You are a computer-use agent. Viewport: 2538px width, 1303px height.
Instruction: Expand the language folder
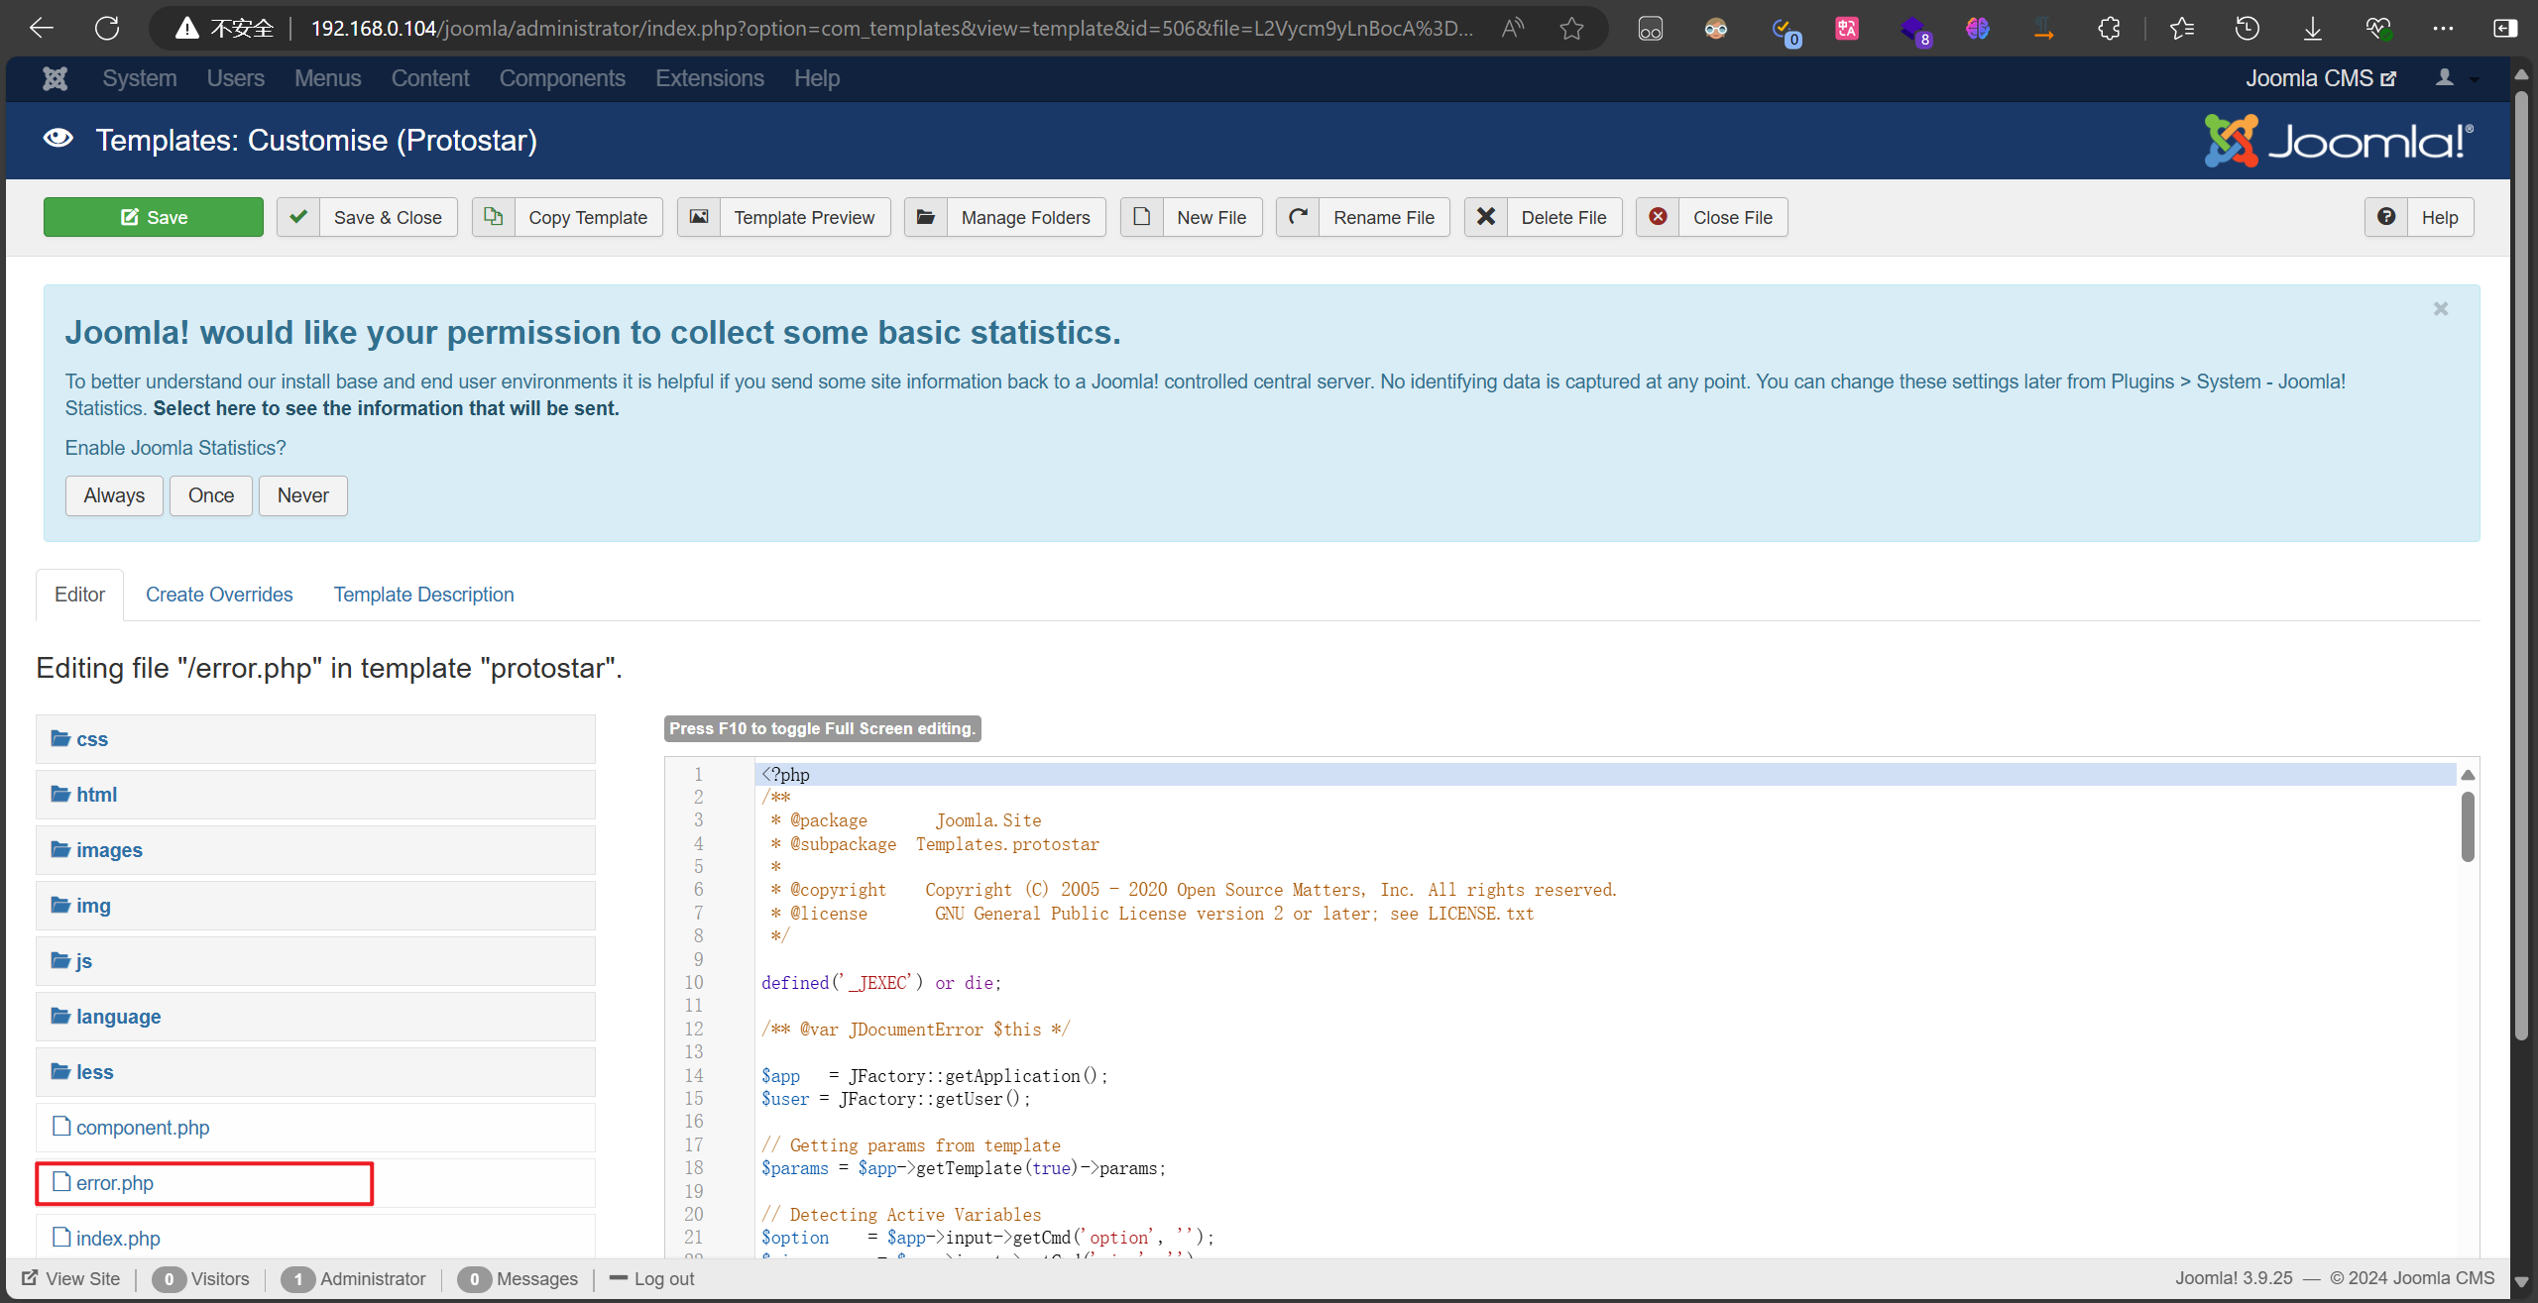(315, 1017)
